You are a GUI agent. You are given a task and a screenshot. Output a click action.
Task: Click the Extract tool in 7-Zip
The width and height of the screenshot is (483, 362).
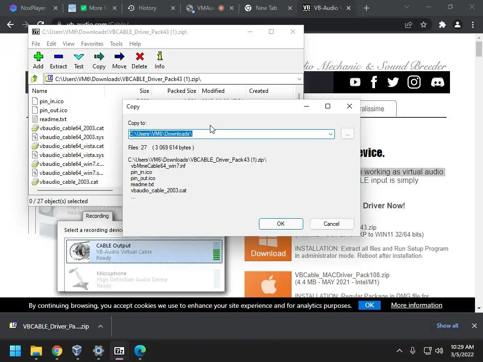[x=58, y=60]
